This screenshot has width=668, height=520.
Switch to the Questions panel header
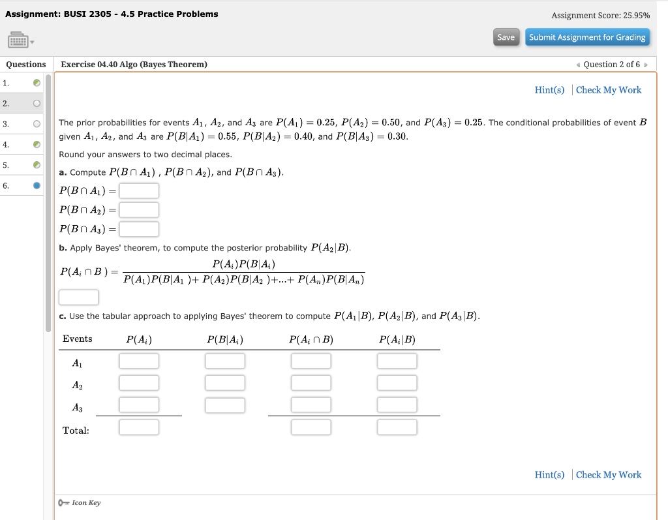coord(25,64)
